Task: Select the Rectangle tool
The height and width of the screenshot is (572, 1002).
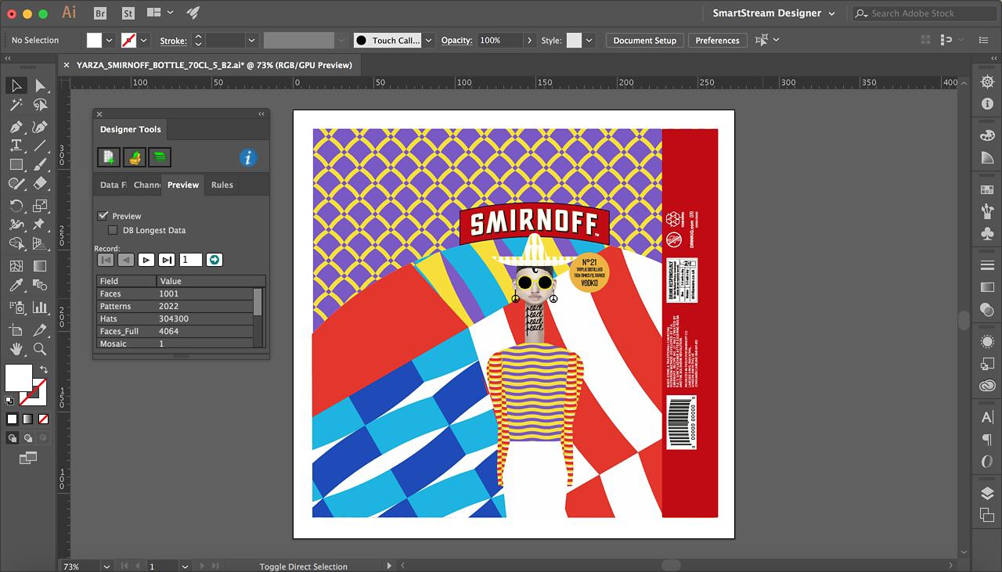Action: pos(16,165)
